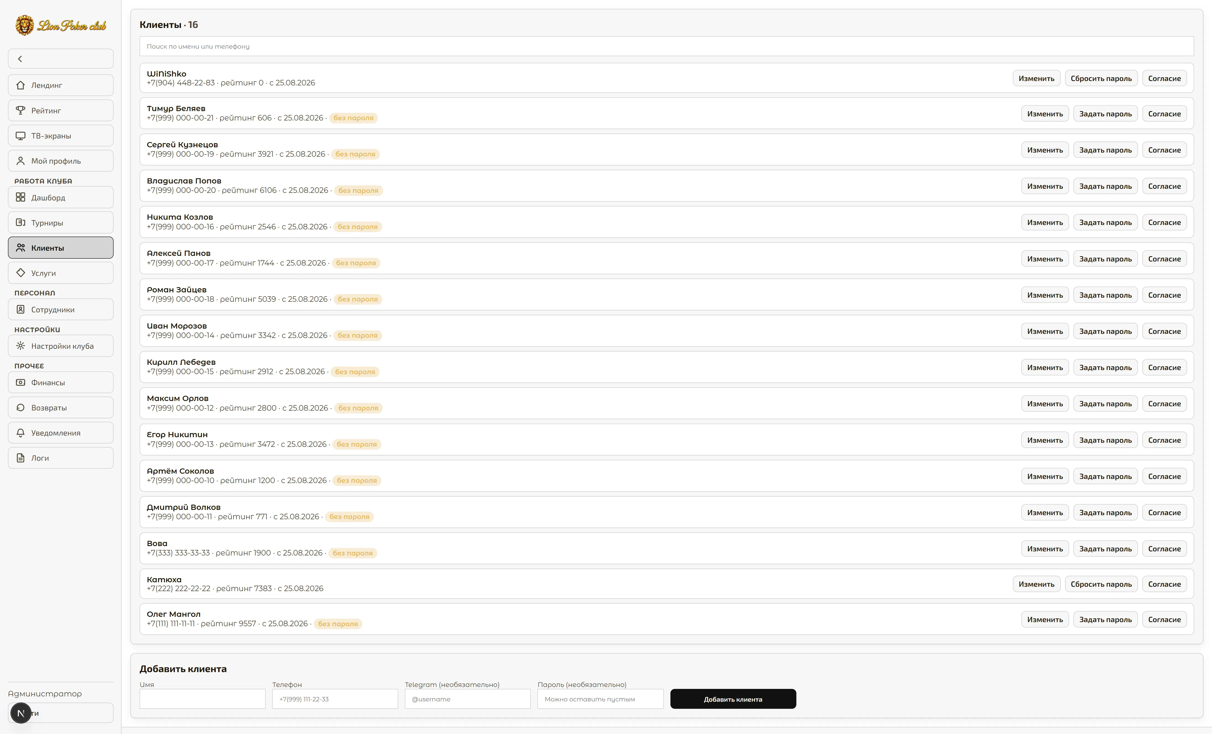Click Изменить for Кирилл Лебедев

[1045, 367]
